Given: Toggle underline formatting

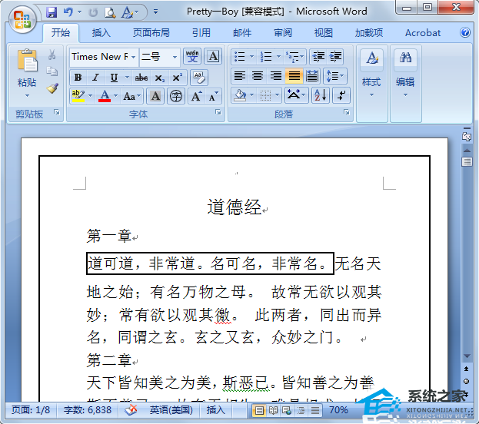Looking at the screenshot, I should [114, 78].
